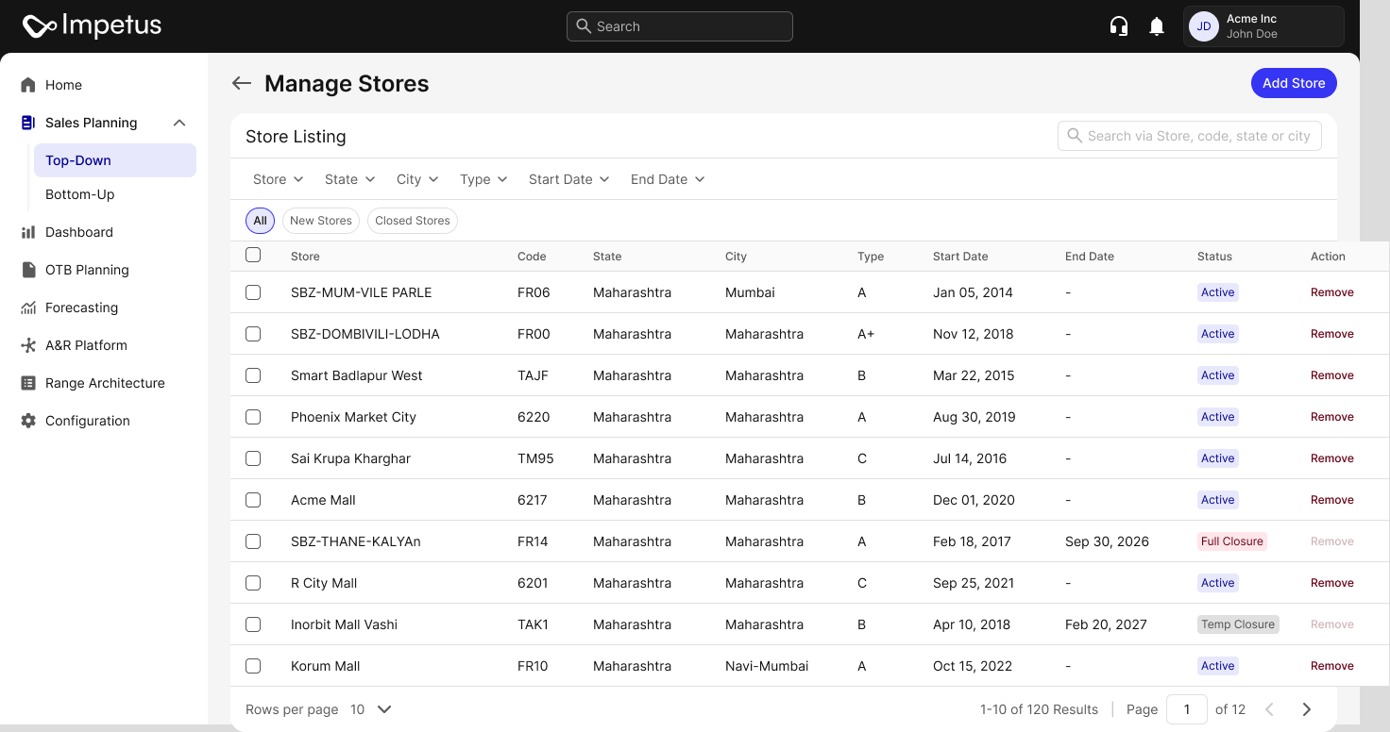Click the Add Store button
This screenshot has width=1390, height=732.
[x=1294, y=83]
